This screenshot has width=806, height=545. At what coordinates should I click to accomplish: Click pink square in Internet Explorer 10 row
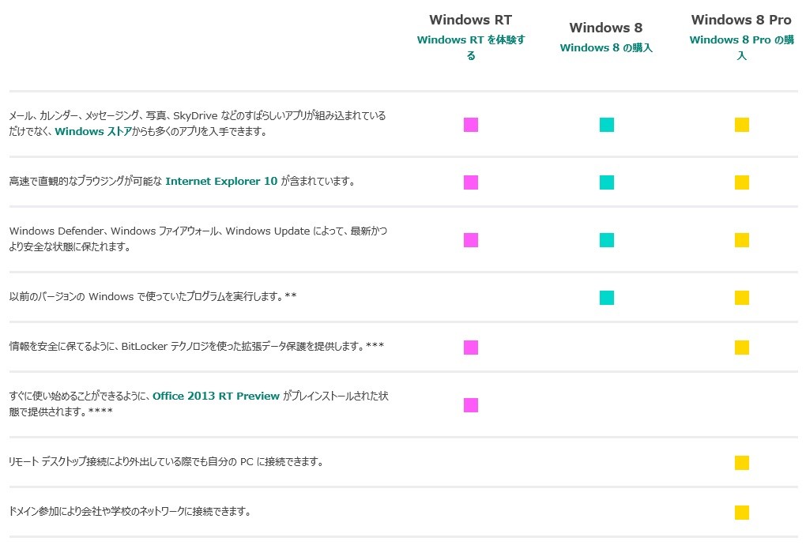(x=471, y=182)
